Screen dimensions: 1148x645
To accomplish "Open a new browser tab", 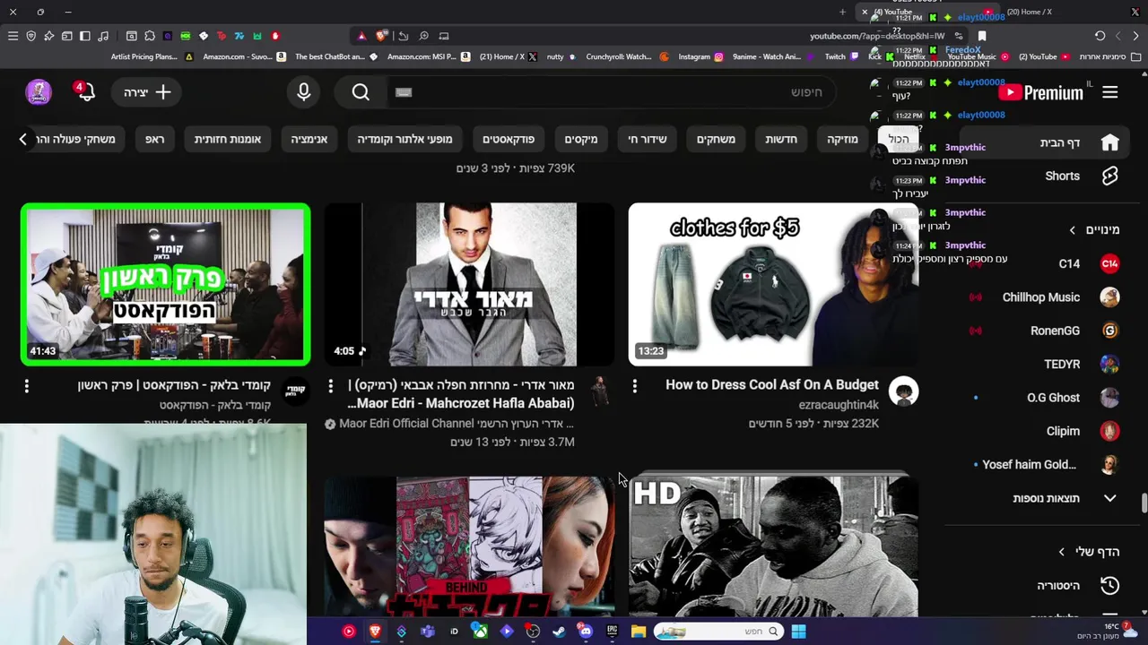I will tap(842, 12).
